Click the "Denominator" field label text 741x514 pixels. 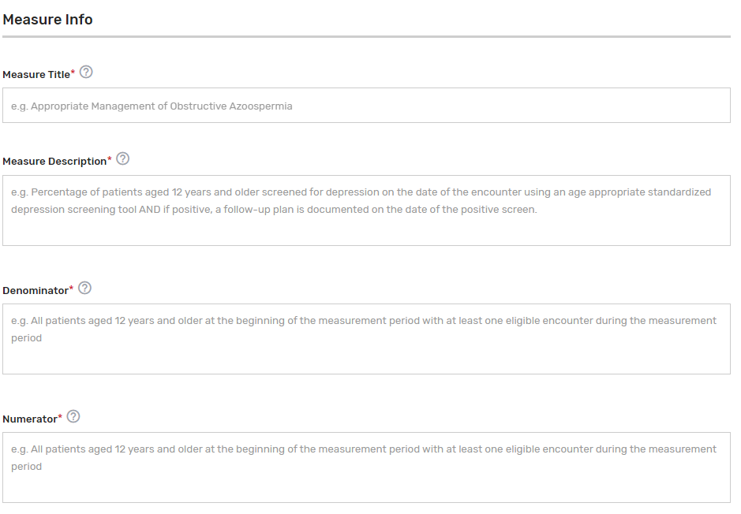point(36,291)
